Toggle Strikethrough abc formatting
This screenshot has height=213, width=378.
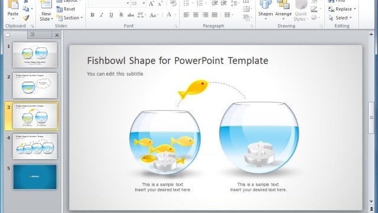click(x=131, y=15)
